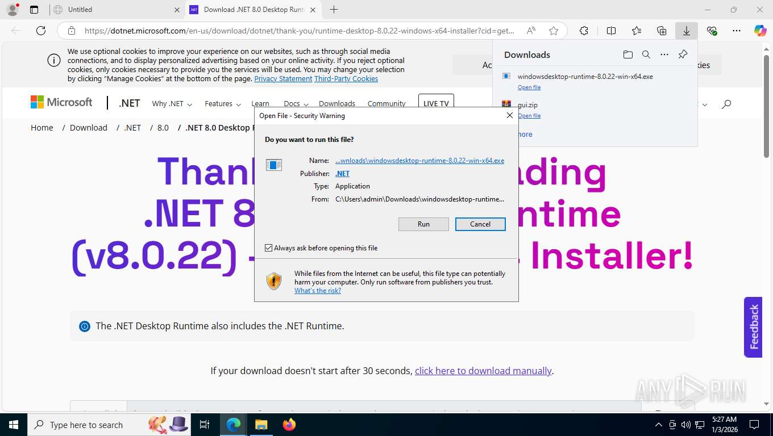This screenshot has height=436, width=773.
Task: Click the Downloads toolbar icon
Action: tap(687, 31)
